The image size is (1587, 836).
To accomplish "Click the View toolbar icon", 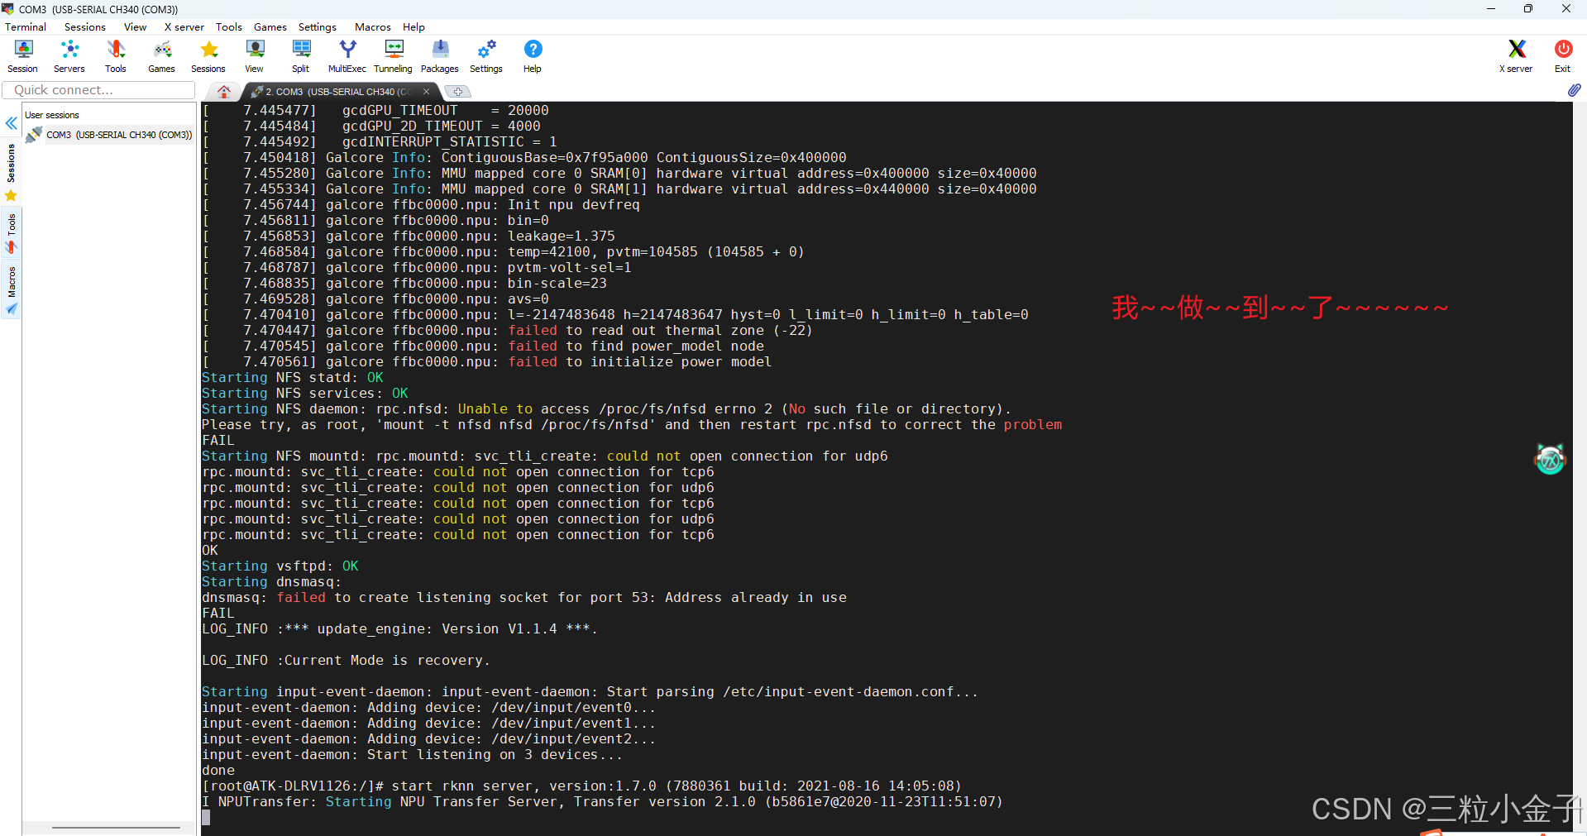I will (255, 56).
